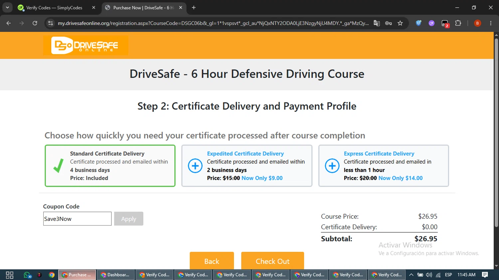Click the browser address bar URL
This screenshot has width=499, height=280.
(213, 23)
